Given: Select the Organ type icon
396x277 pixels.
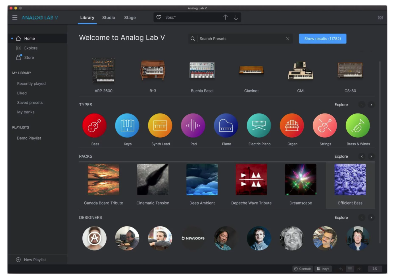Looking at the screenshot, I should point(292,125).
